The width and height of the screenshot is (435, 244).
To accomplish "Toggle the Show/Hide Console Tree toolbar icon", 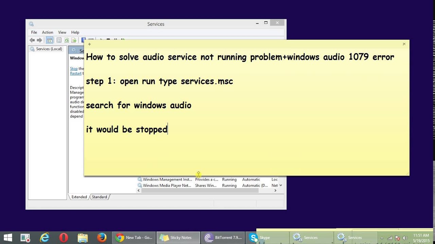I will click(x=50, y=40).
